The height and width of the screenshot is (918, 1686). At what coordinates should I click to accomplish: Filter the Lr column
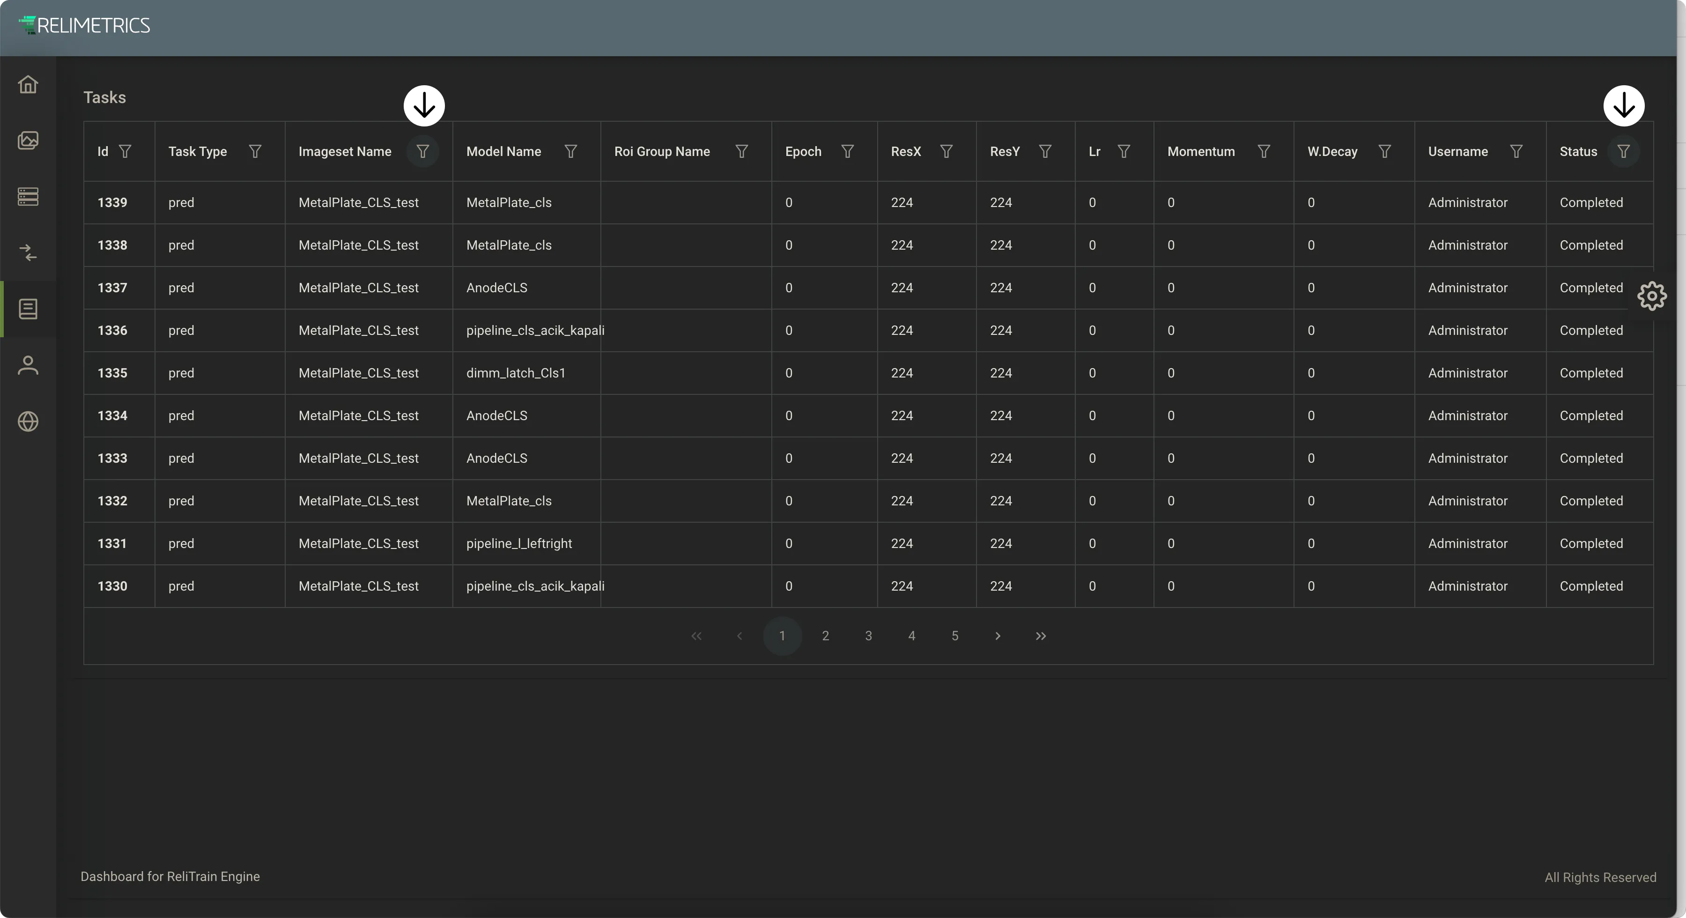pyautogui.click(x=1124, y=151)
